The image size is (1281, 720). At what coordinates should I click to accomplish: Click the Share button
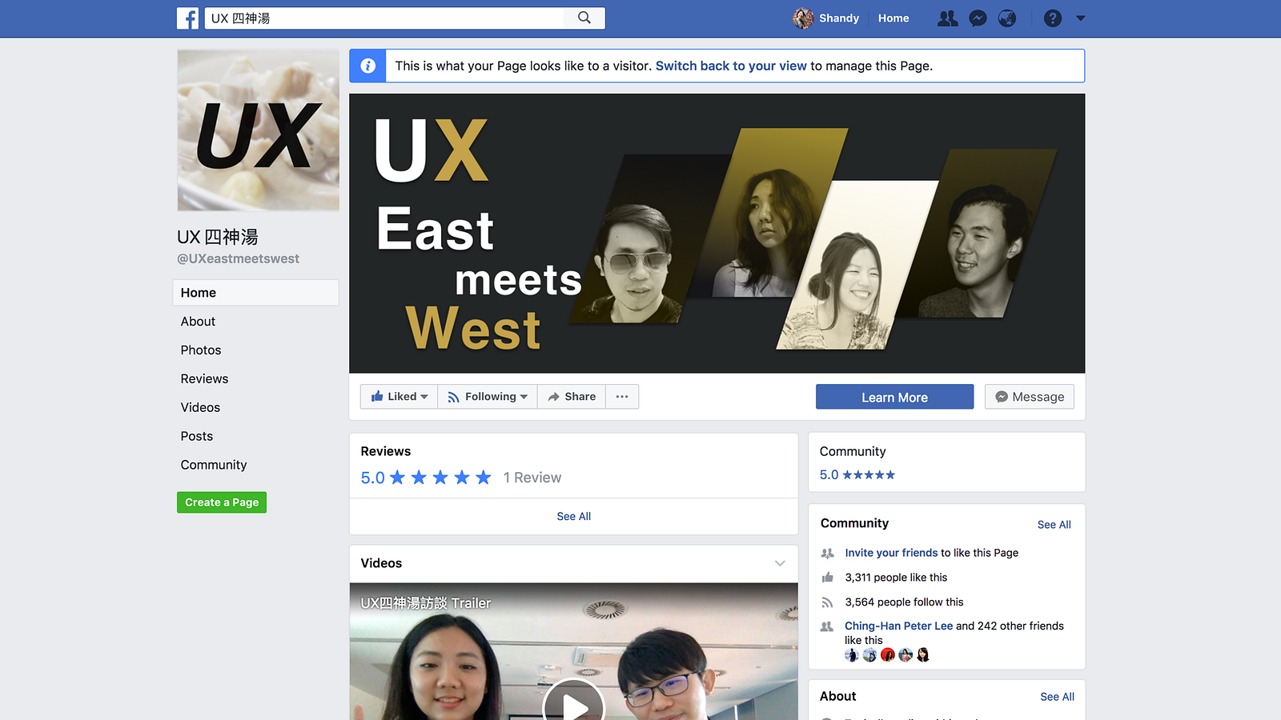pos(572,397)
